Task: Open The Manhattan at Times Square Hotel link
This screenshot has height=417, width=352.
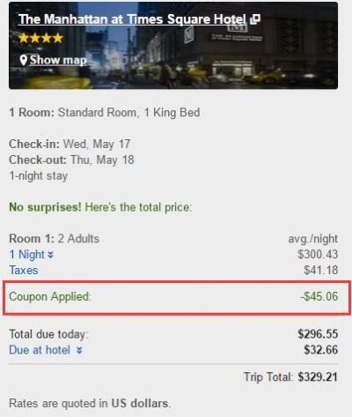Action: click(x=132, y=19)
